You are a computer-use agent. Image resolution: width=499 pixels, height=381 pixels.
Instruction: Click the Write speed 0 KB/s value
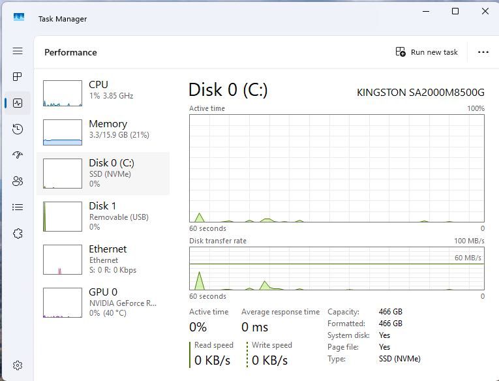(269, 360)
